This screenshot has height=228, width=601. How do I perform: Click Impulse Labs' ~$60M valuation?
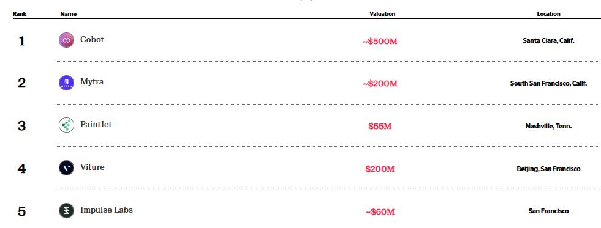point(380,212)
